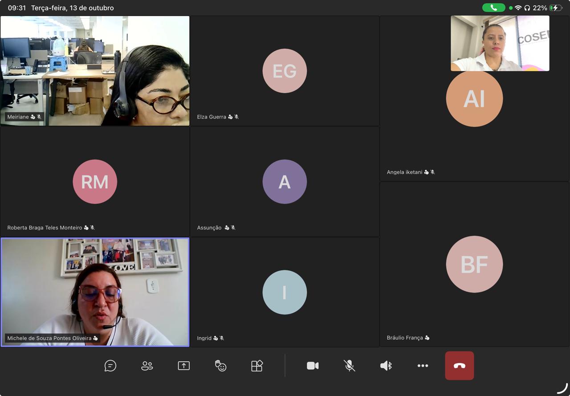Screen dimensions: 570x396
Task: Tap the share content icon
Action: click(x=183, y=366)
